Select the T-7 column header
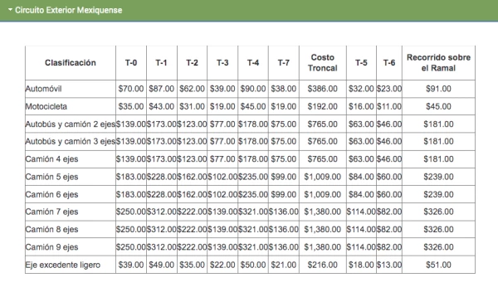The height and width of the screenshot is (302, 498). (x=283, y=62)
